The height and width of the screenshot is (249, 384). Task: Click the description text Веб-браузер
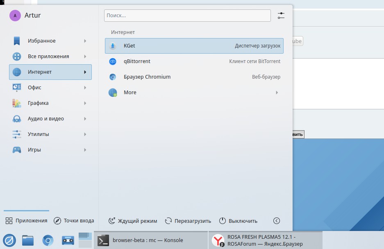pos(266,77)
